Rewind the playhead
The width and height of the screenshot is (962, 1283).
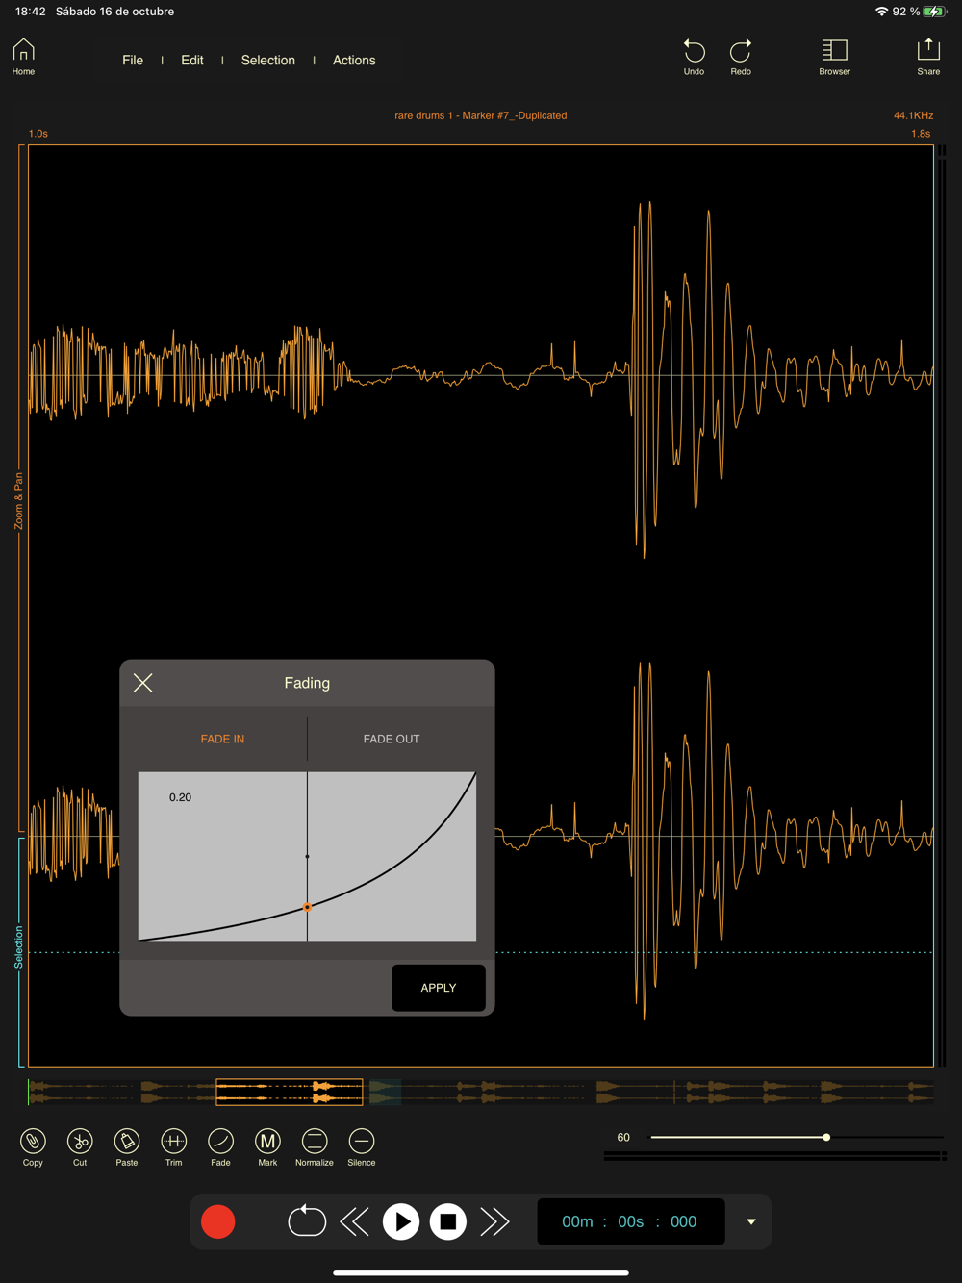tap(355, 1221)
